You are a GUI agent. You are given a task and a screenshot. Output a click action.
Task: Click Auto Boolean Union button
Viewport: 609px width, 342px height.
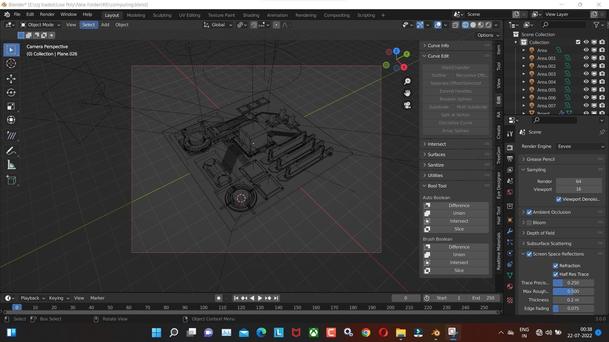[x=455, y=213]
